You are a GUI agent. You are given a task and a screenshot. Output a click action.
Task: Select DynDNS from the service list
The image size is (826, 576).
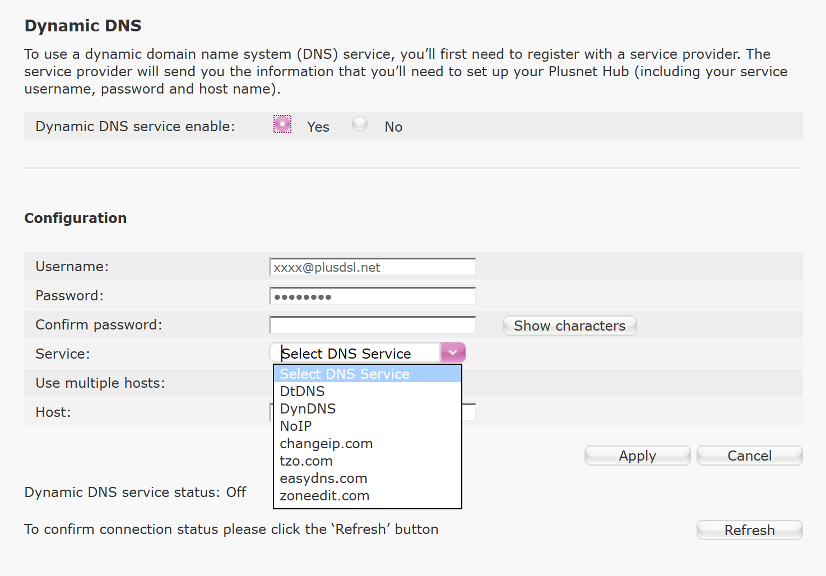(x=308, y=408)
